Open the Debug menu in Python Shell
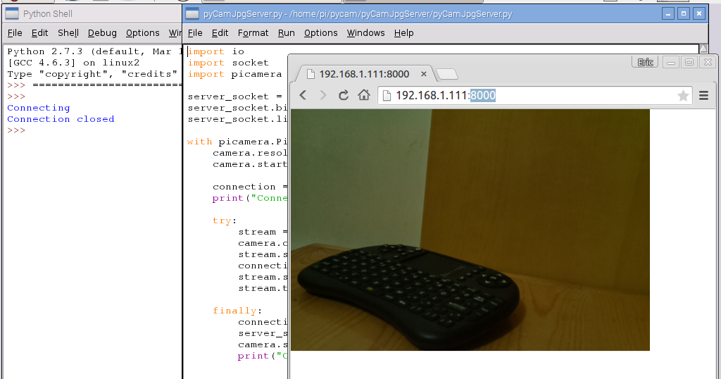The width and height of the screenshot is (721, 379). [x=102, y=32]
